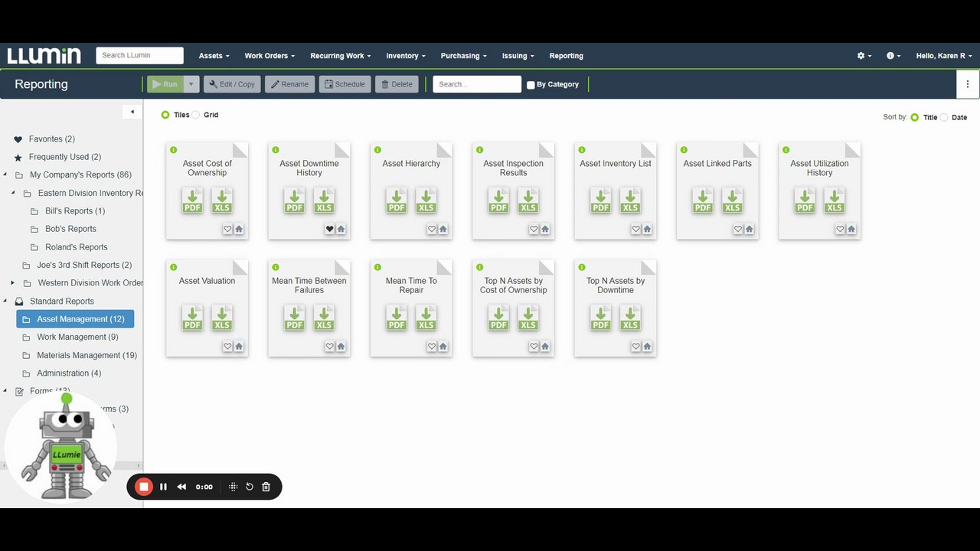The height and width of the screenshot is (551, 980).
Task: Download Asset Inspection Results PDF
Action: coord(498,201)
